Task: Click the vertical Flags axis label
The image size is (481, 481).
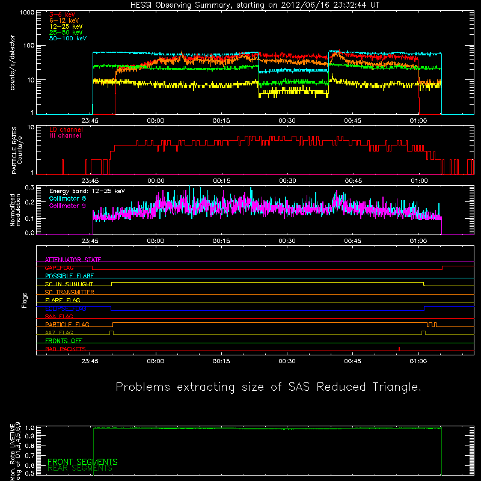Action: (x=25, y=300)
